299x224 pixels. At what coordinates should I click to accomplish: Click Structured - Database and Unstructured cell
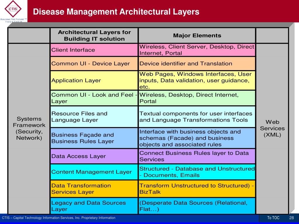point(197,172)
